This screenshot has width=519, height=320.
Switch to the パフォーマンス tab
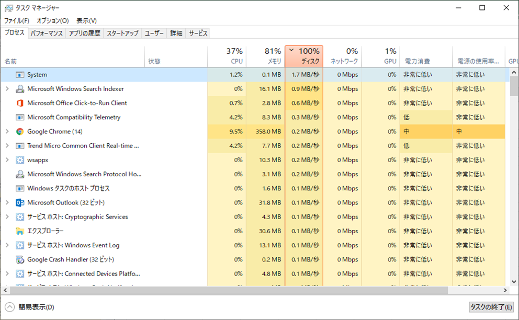[47, 33]
